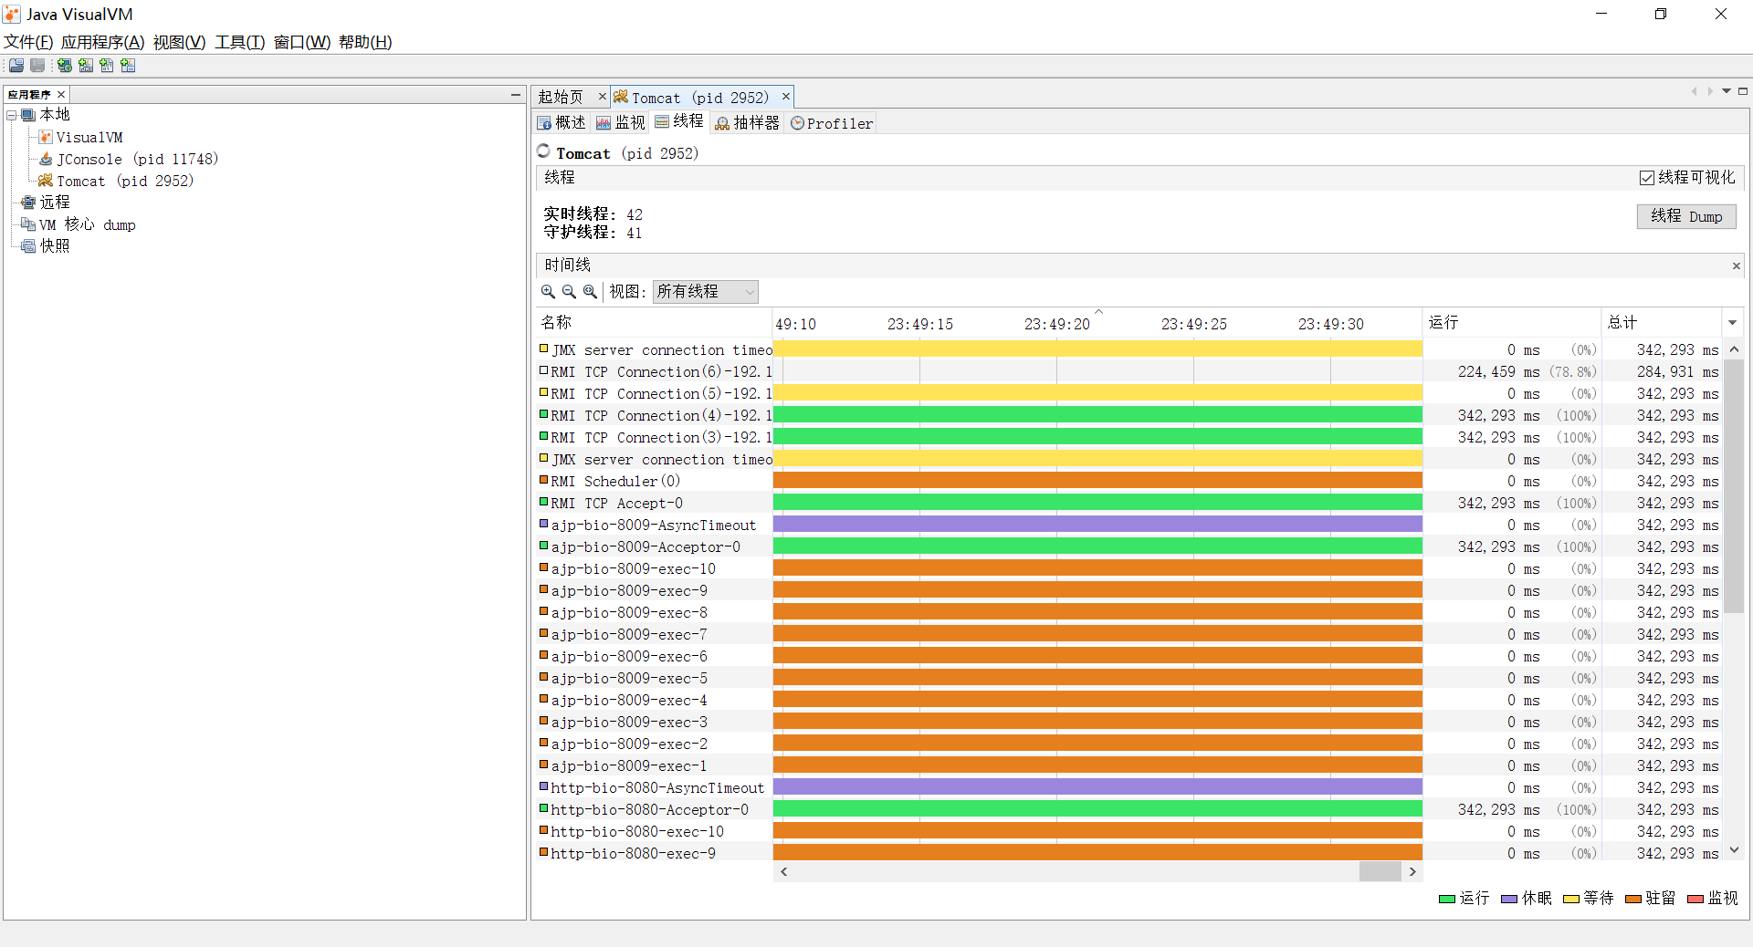The height and width of the screenshot is (947, 1753).
Task: Switch to the 监视 monitor tab
Action: pos(621,123)
